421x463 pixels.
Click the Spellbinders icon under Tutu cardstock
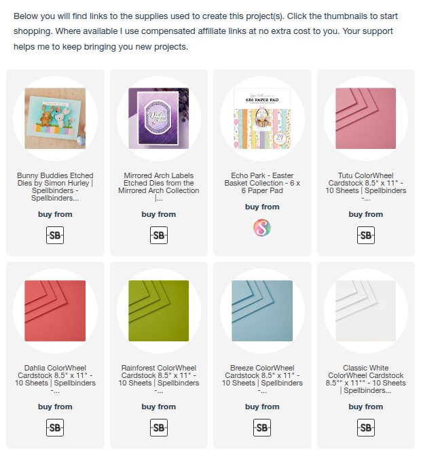tap(365, 235)
